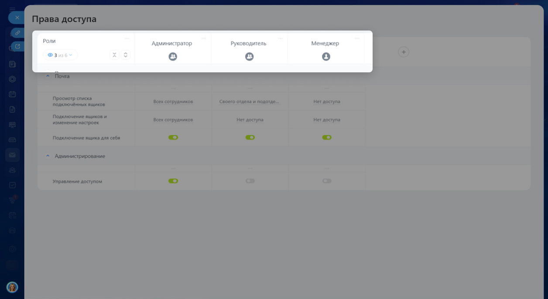Open the user avatar in bottom-left corner
This screenshot has height=299, width=548.
click(x=12, y=287)
